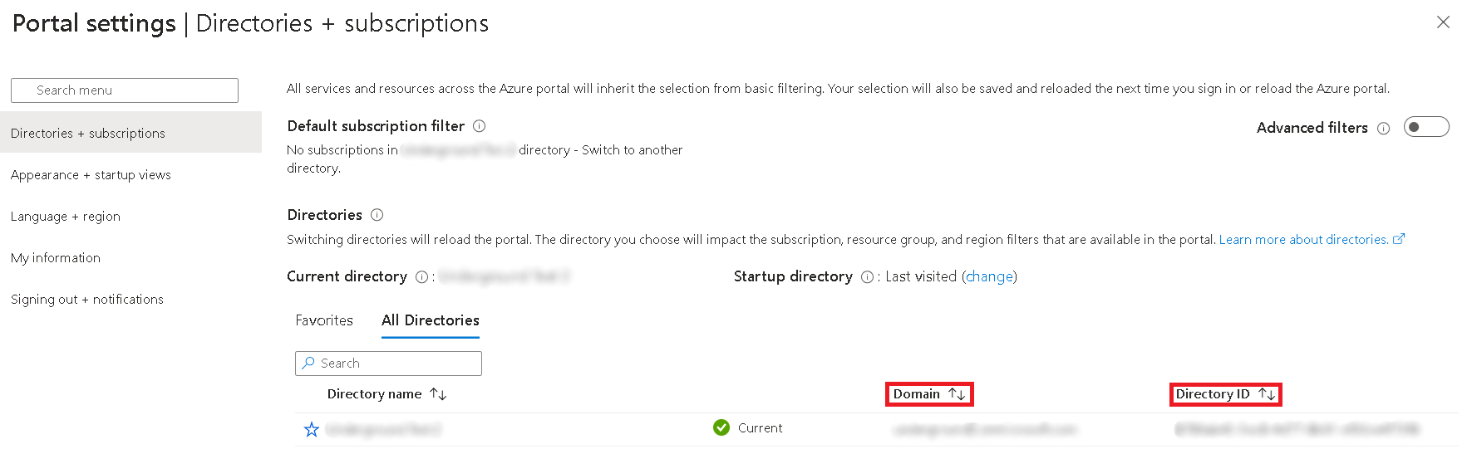Click the info icon beside Default subscription filter
Image resolution: width=1467 pixels, height=449 pixels.
[480, 126]
